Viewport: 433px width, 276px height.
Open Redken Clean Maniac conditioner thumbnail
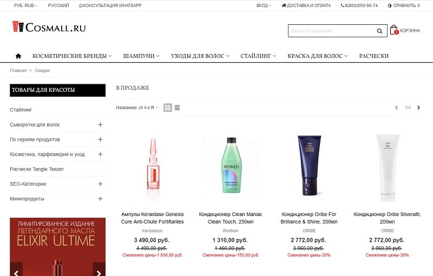pos(231,165)
